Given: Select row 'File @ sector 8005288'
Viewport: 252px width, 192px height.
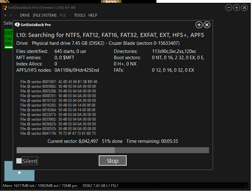Looking at the screenshot, I should coord(58,91).
